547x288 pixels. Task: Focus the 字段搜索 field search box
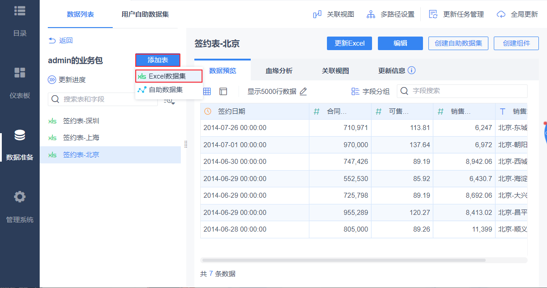tap(462, 91)
